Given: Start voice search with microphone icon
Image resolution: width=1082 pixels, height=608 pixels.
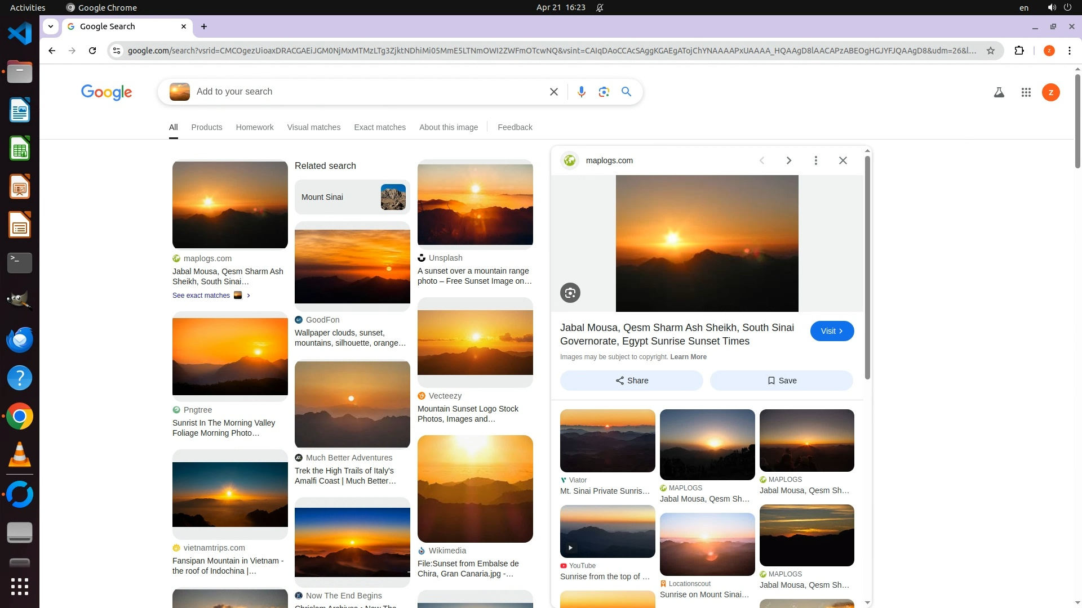Looking at the screenshot, I should [581, 92].
